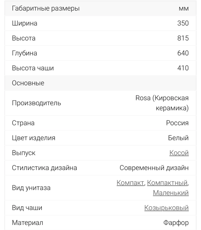Open the Козырьковый bowl type link
The height and width of the screenshot is (230, 201).
pos(166,208)
